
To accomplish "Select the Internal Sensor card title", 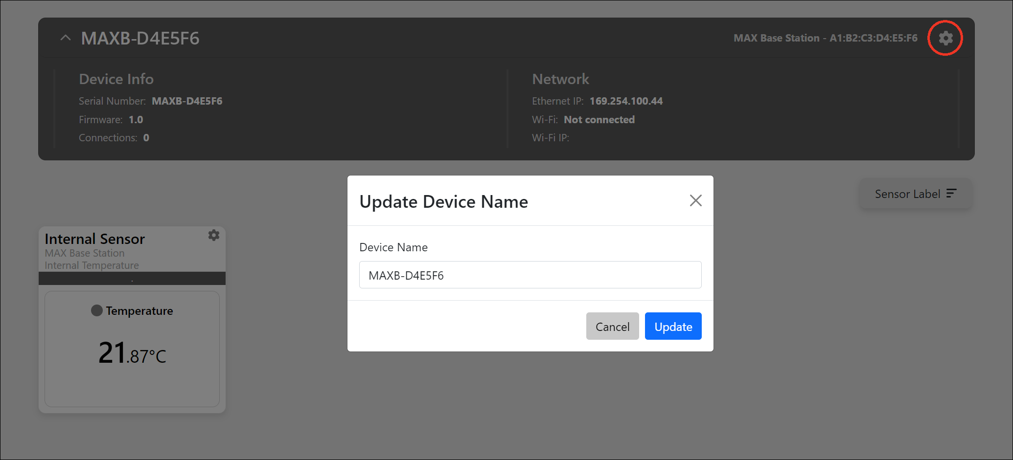I will (95, 239).
